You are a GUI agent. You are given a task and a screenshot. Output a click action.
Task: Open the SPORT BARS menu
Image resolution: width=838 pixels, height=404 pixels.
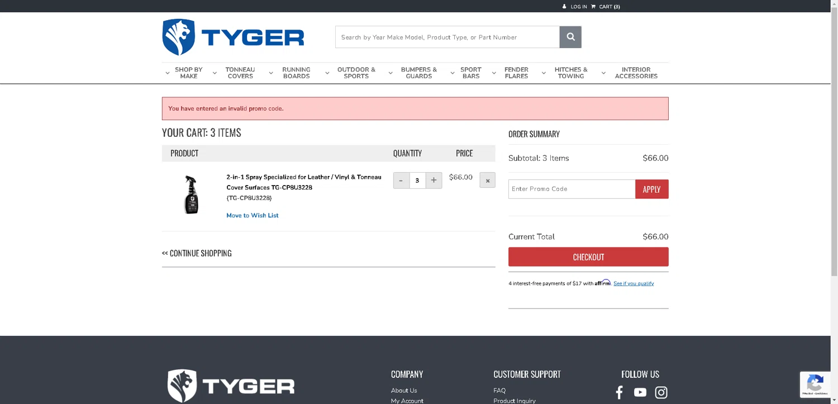point(471,73)
